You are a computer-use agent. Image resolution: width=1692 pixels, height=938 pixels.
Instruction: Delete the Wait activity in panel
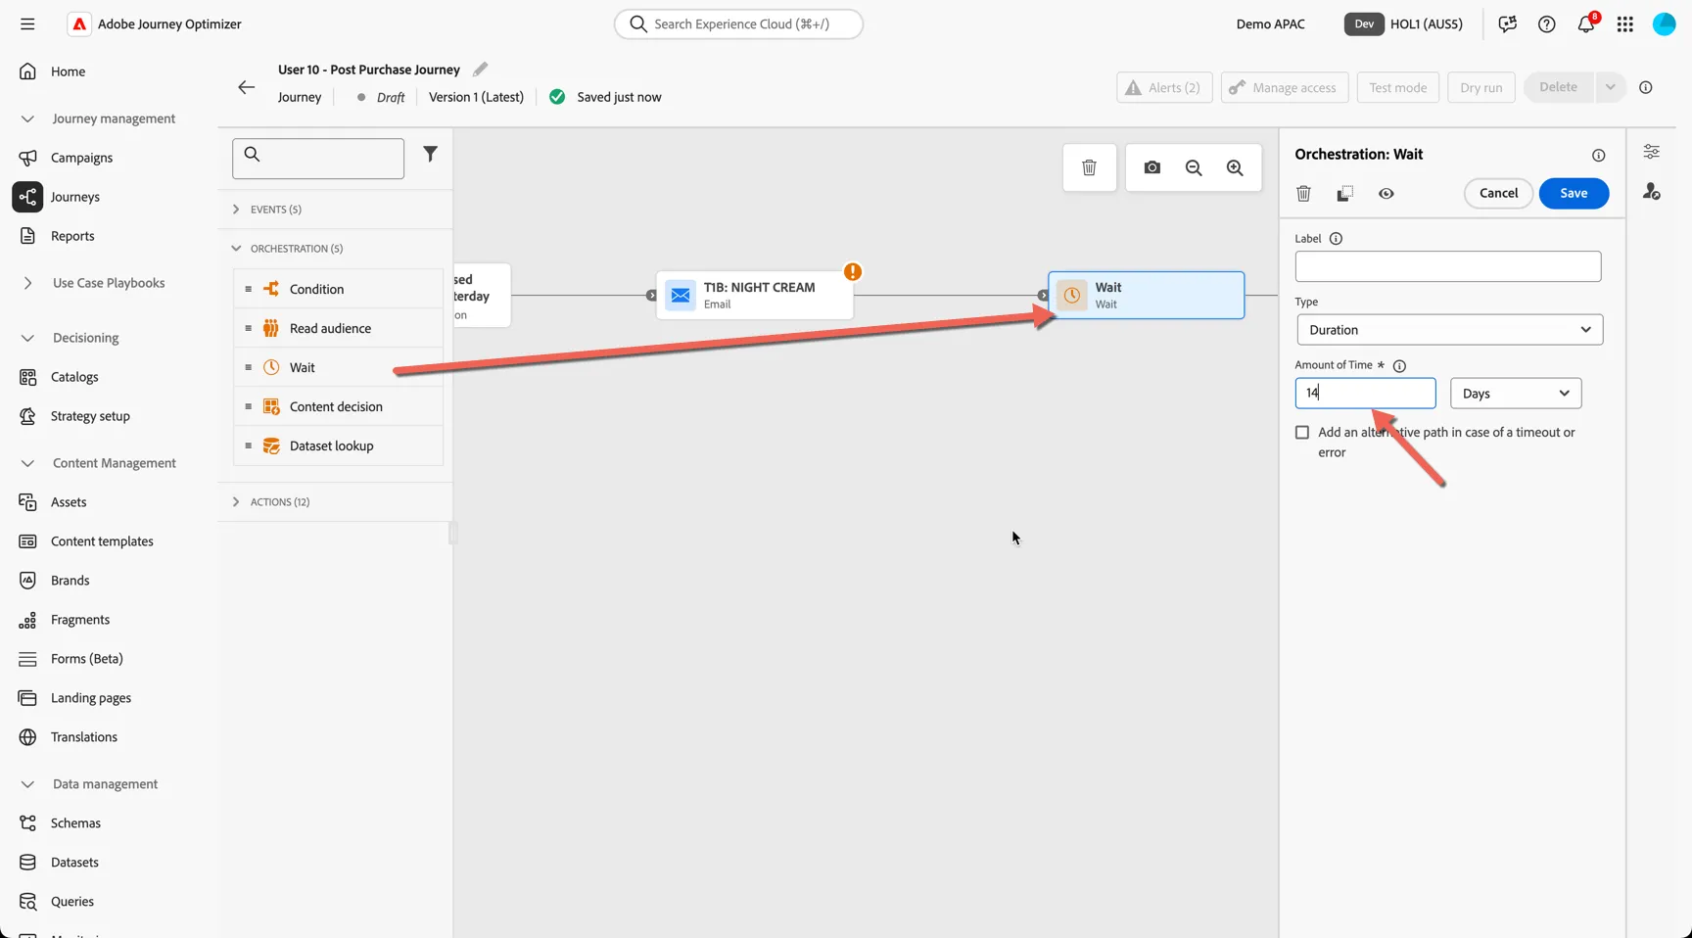tap(1303, 194)
